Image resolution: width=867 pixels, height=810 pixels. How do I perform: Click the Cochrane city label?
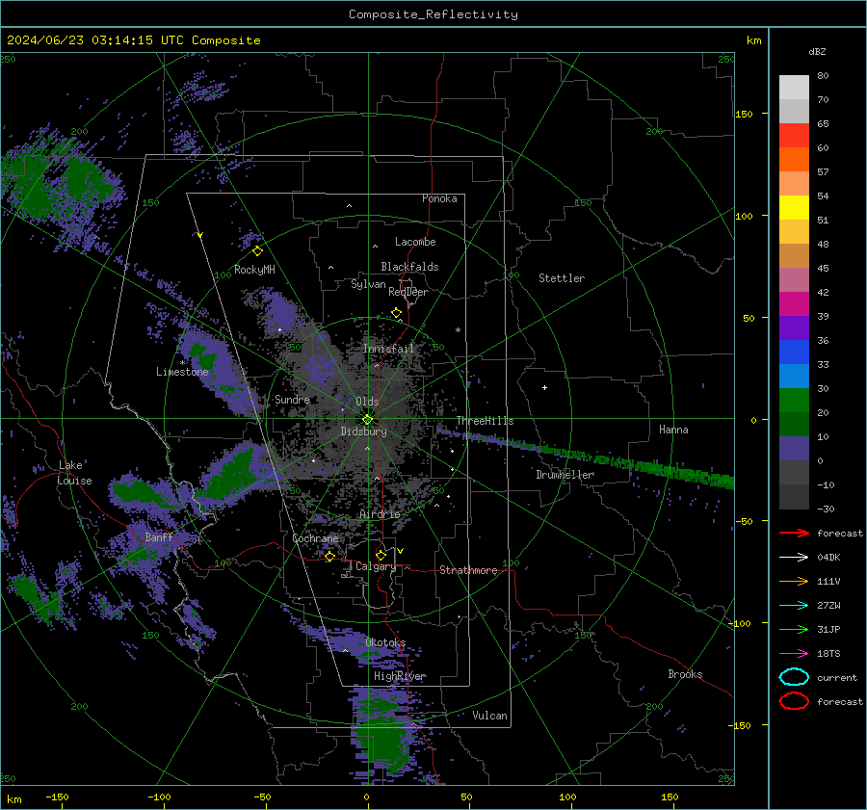pos(315,538)
